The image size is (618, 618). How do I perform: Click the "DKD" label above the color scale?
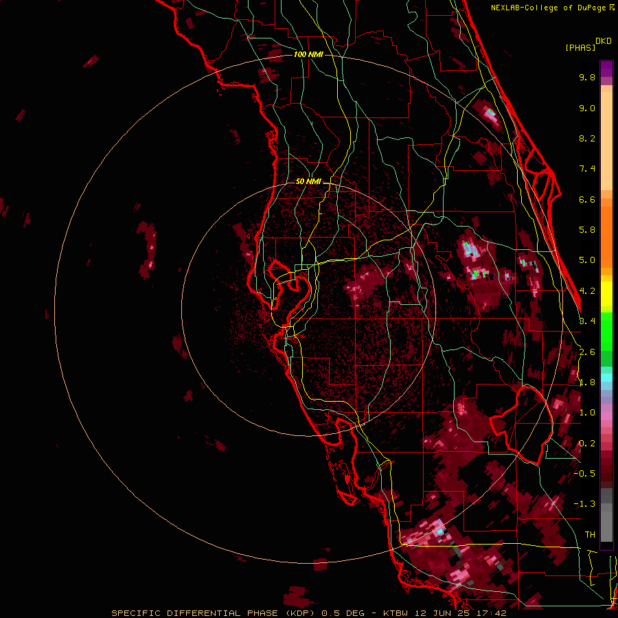tap(604, 41)
